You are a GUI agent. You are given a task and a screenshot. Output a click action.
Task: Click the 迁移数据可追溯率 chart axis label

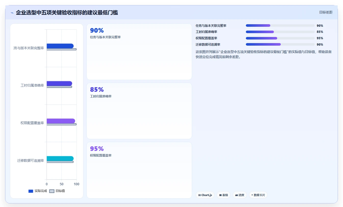point(31,161)
